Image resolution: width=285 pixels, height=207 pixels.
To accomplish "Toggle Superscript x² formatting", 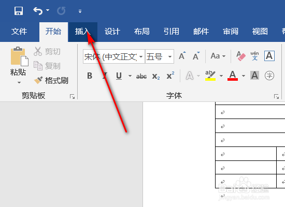I will pos(170,76).
